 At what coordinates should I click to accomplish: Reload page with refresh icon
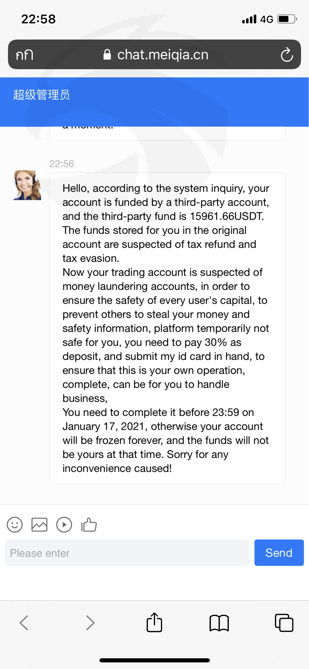pos(287,55)
